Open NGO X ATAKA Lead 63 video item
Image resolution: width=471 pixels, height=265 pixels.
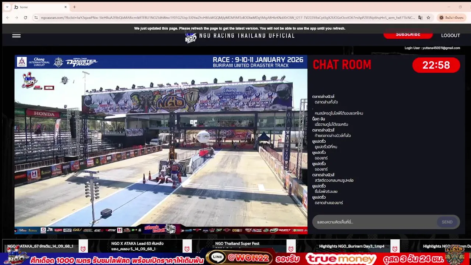point(137,246)
